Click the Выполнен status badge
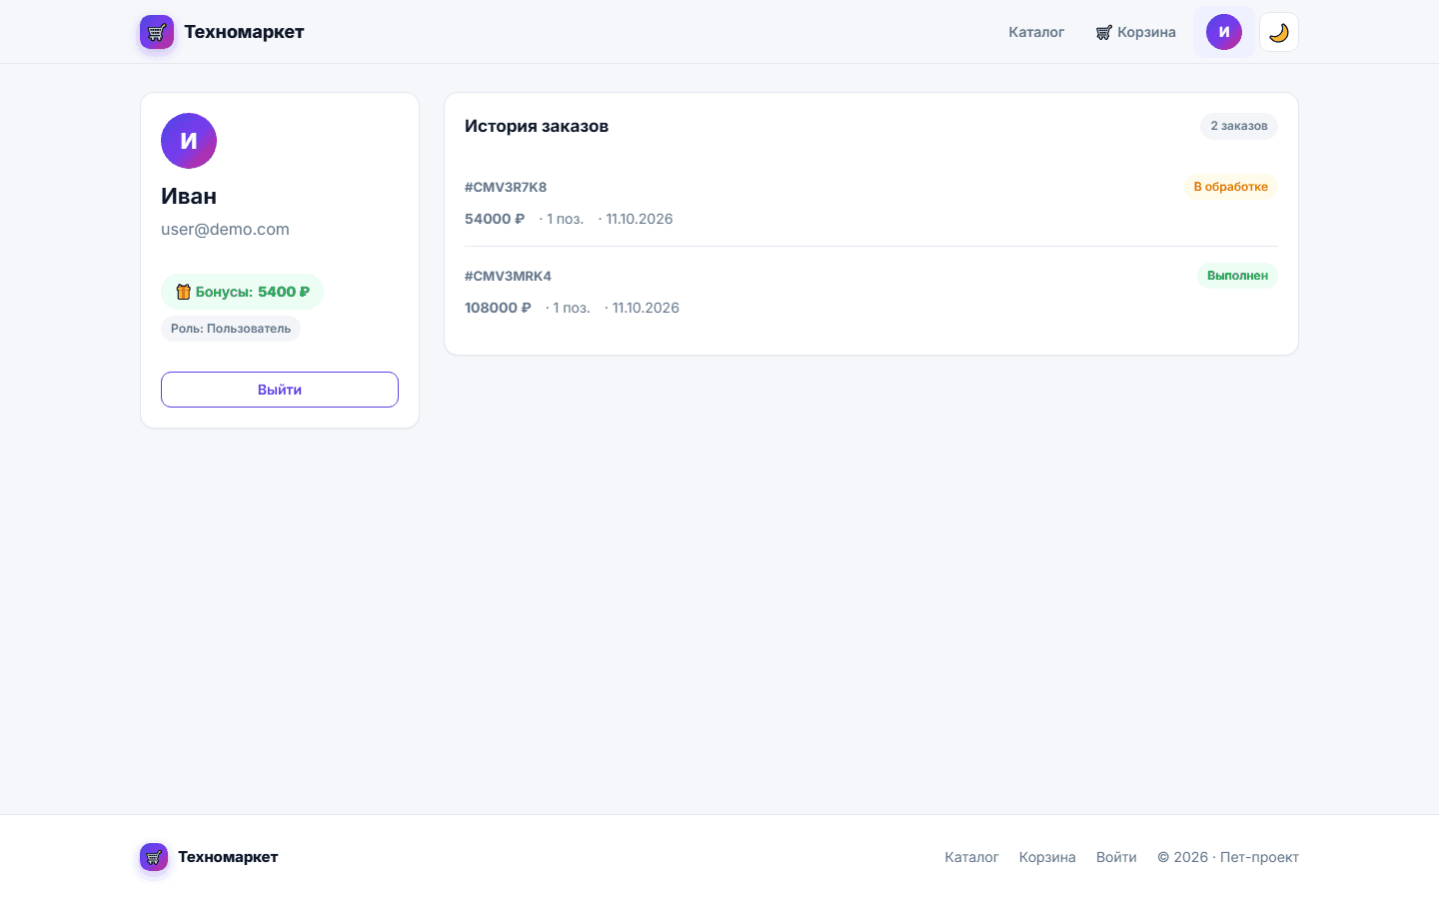Image resolution: width=1439 pixels, height=899 pixels. pos(1237,276)
